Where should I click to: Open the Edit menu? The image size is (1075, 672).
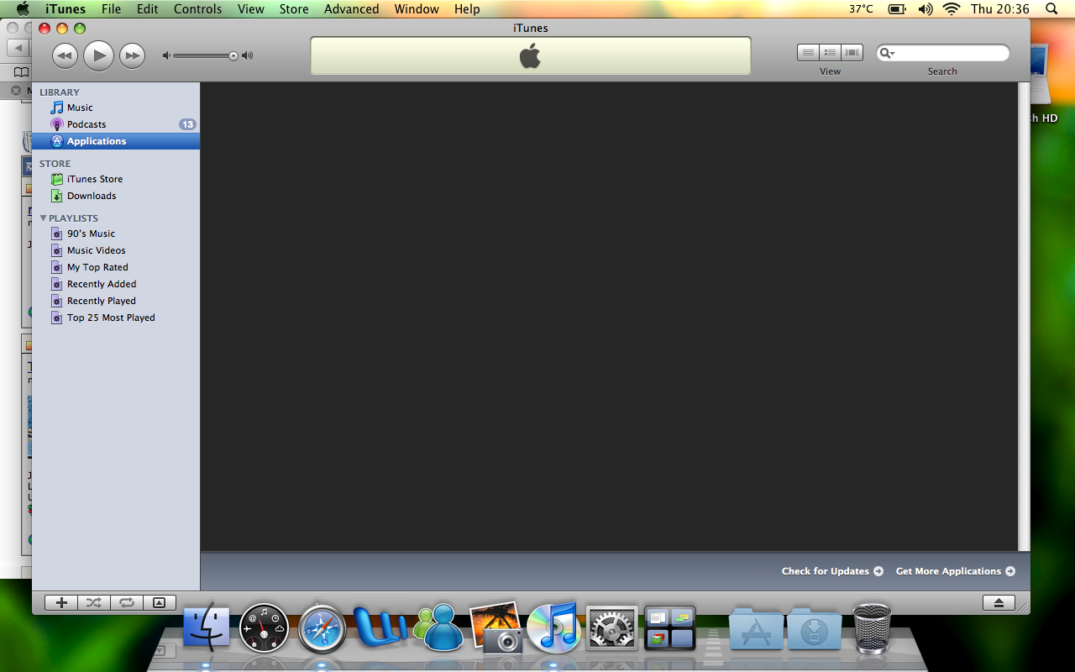148,9
